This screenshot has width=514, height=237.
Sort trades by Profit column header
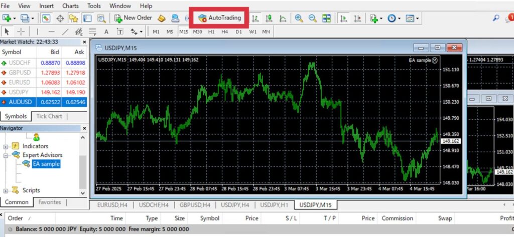(x=506, y=218)
